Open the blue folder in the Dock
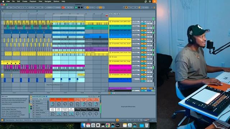Screen dimensions: 230x129 [x=142, y=125]
